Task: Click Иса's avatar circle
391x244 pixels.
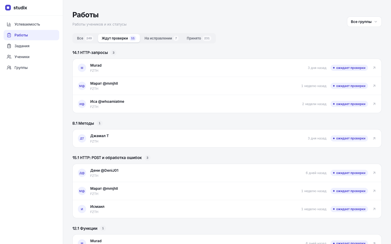Action: coord(82,104)
